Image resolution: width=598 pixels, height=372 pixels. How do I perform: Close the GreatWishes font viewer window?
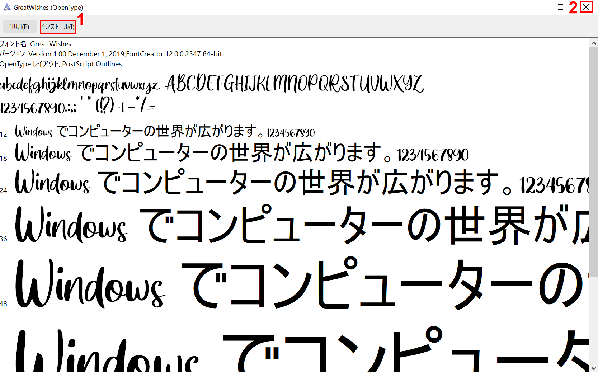click(586, 7)
